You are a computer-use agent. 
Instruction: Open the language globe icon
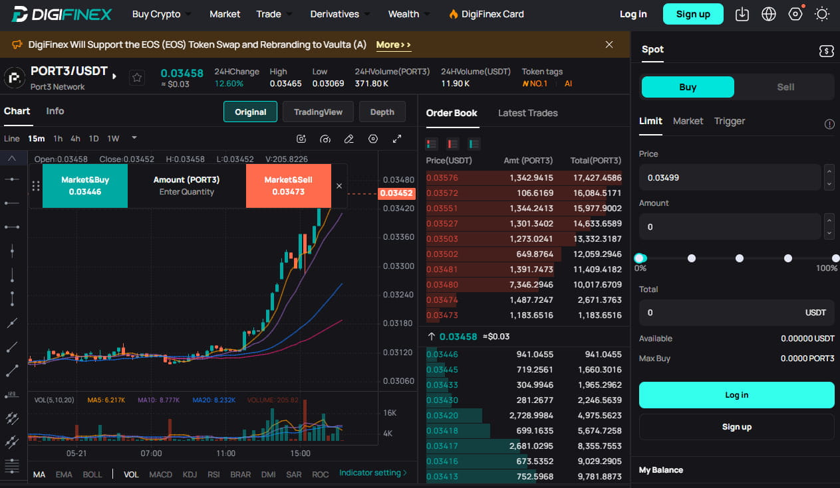tap(769, 14)
